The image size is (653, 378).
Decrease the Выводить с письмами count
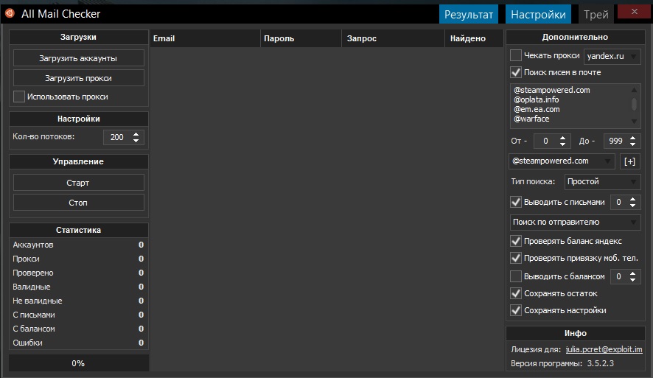click(x=633, y=206)
